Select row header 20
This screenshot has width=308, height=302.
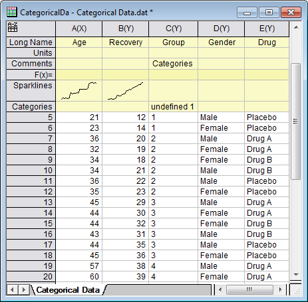click(31, 277)
